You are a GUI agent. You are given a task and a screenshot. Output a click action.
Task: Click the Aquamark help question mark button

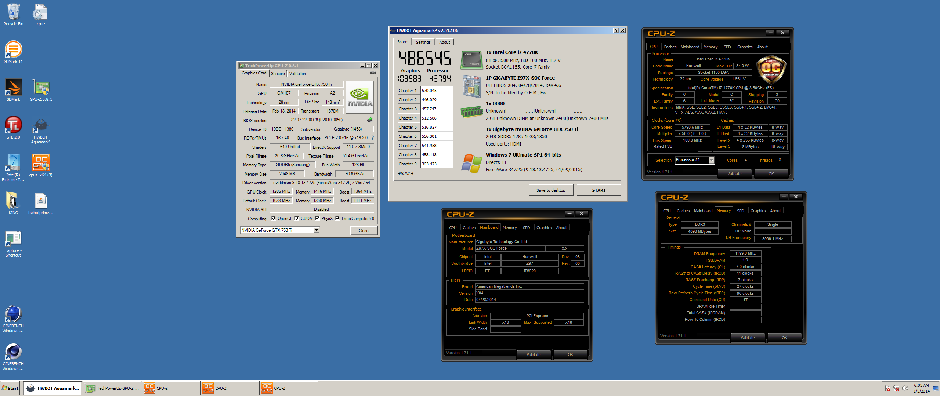click(x=616, y=30)
